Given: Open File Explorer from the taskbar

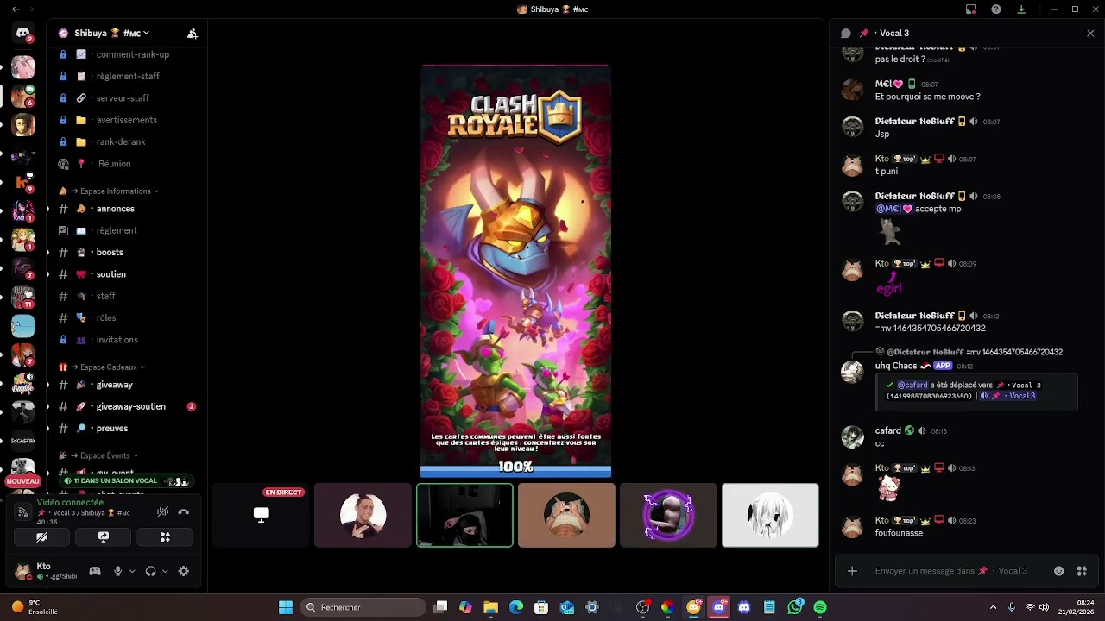Looking at the screenshot, I should tap(490, 607).
